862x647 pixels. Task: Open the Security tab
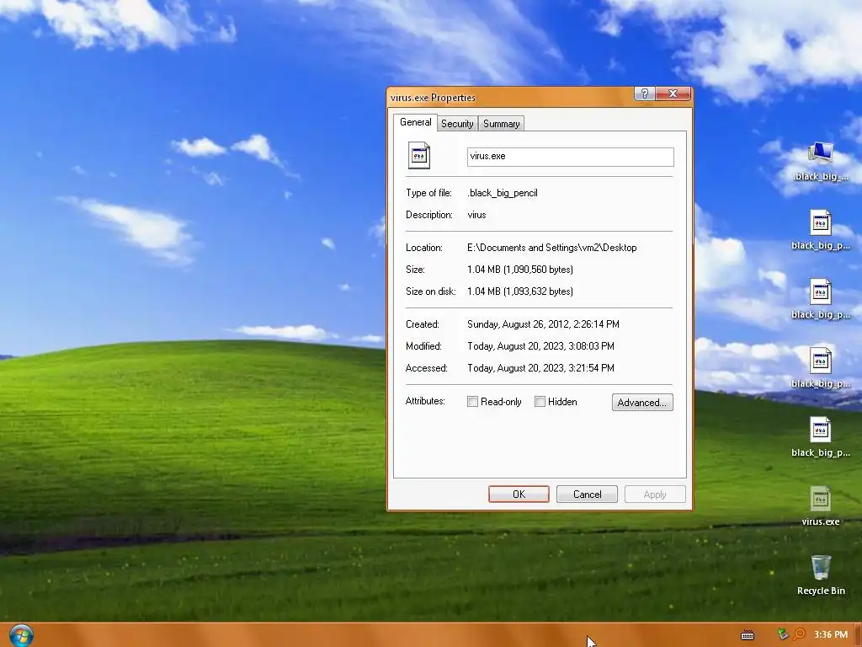click(x=457, y=124)
